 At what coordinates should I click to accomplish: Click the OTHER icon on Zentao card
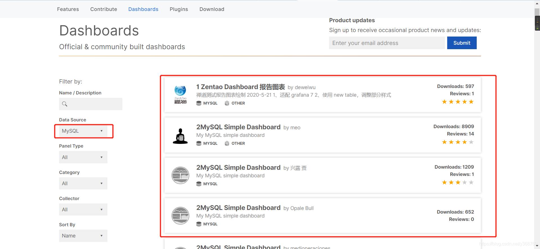coord(227,103)
